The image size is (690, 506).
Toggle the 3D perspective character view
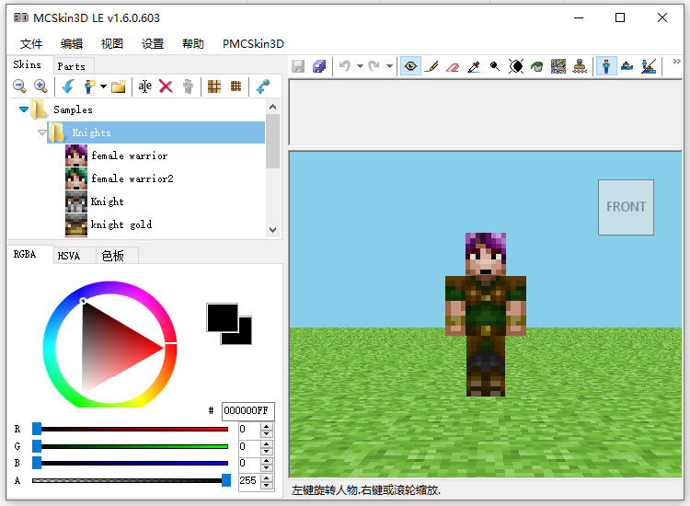click(x=606, y=66)
